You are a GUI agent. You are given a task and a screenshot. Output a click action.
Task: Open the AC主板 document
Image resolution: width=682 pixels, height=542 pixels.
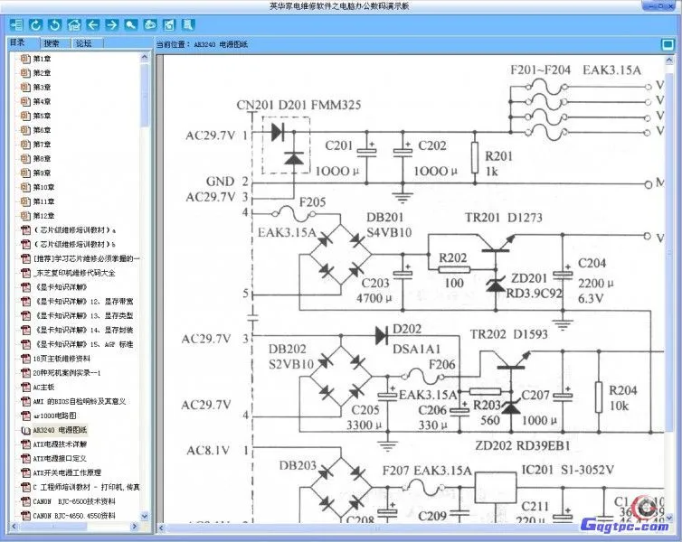[44, 387]
